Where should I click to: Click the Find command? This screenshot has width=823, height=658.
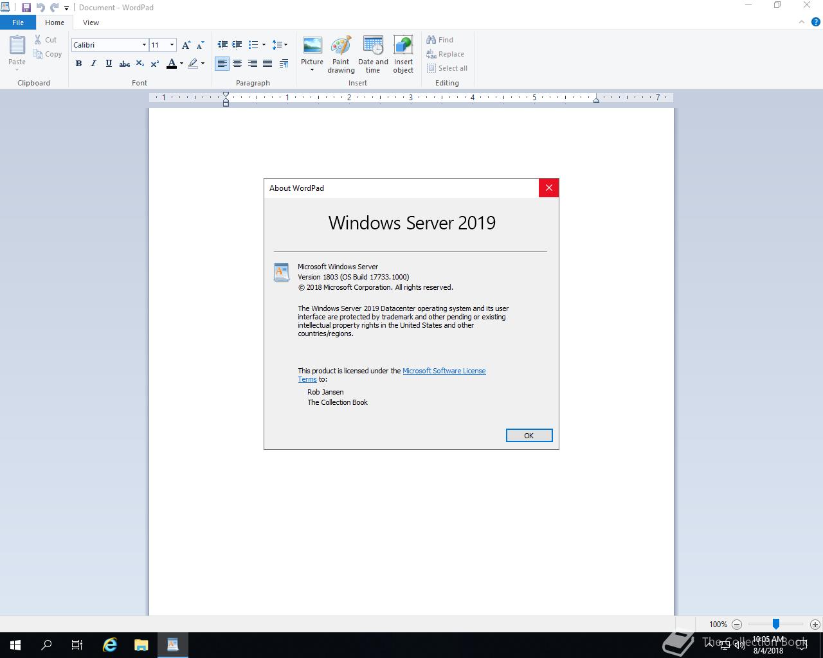440,40
